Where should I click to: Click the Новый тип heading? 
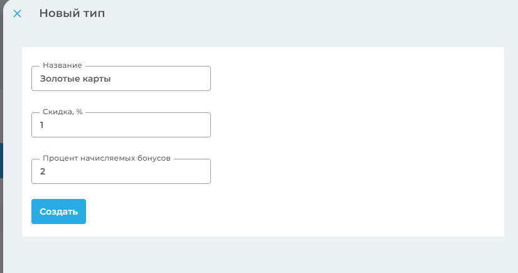(x=72, y=13)
